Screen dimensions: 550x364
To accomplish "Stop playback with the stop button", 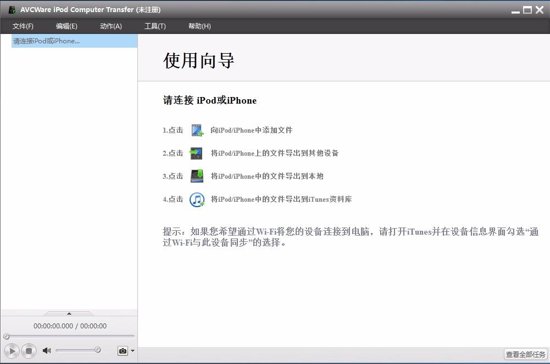I will pos(29,351).
